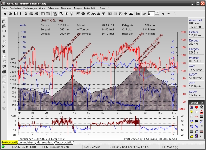Save using the floppy disk icon
This screenshot has width=206, height=150.
pos(16,14)
